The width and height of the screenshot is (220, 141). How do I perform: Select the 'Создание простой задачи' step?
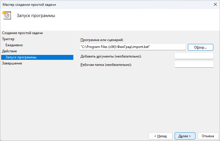pyautogui.click(x=25, y=33)
